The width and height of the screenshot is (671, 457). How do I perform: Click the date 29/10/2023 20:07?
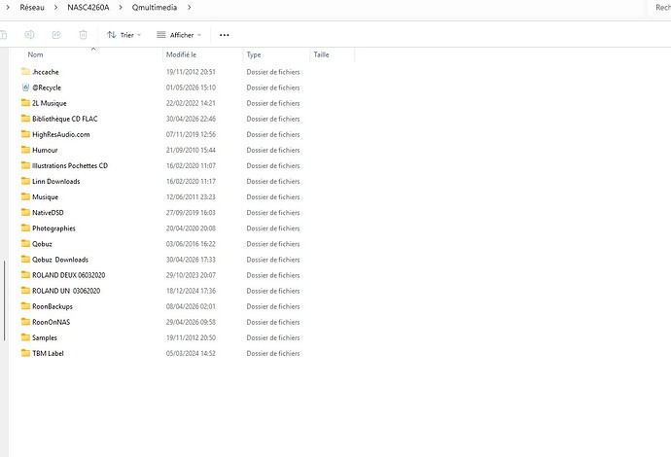click(x=191, y=275)
